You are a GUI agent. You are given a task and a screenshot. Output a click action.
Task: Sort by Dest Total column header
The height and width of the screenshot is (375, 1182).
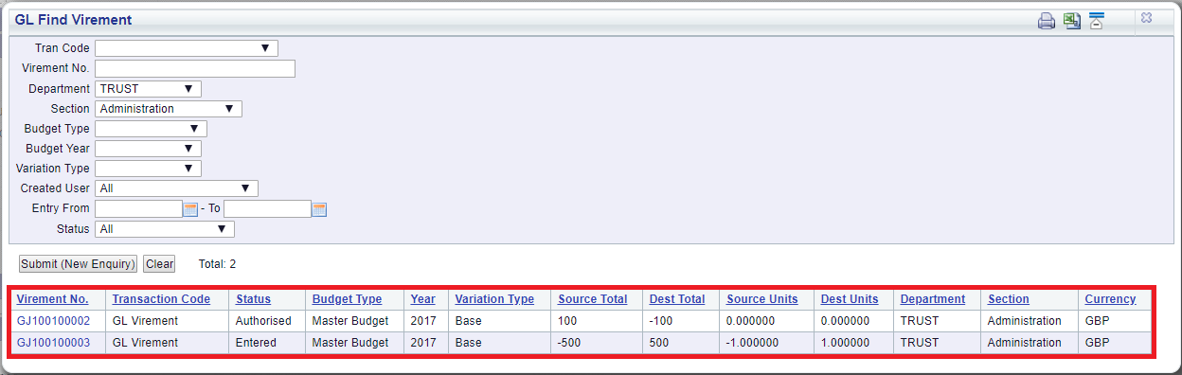677,299
